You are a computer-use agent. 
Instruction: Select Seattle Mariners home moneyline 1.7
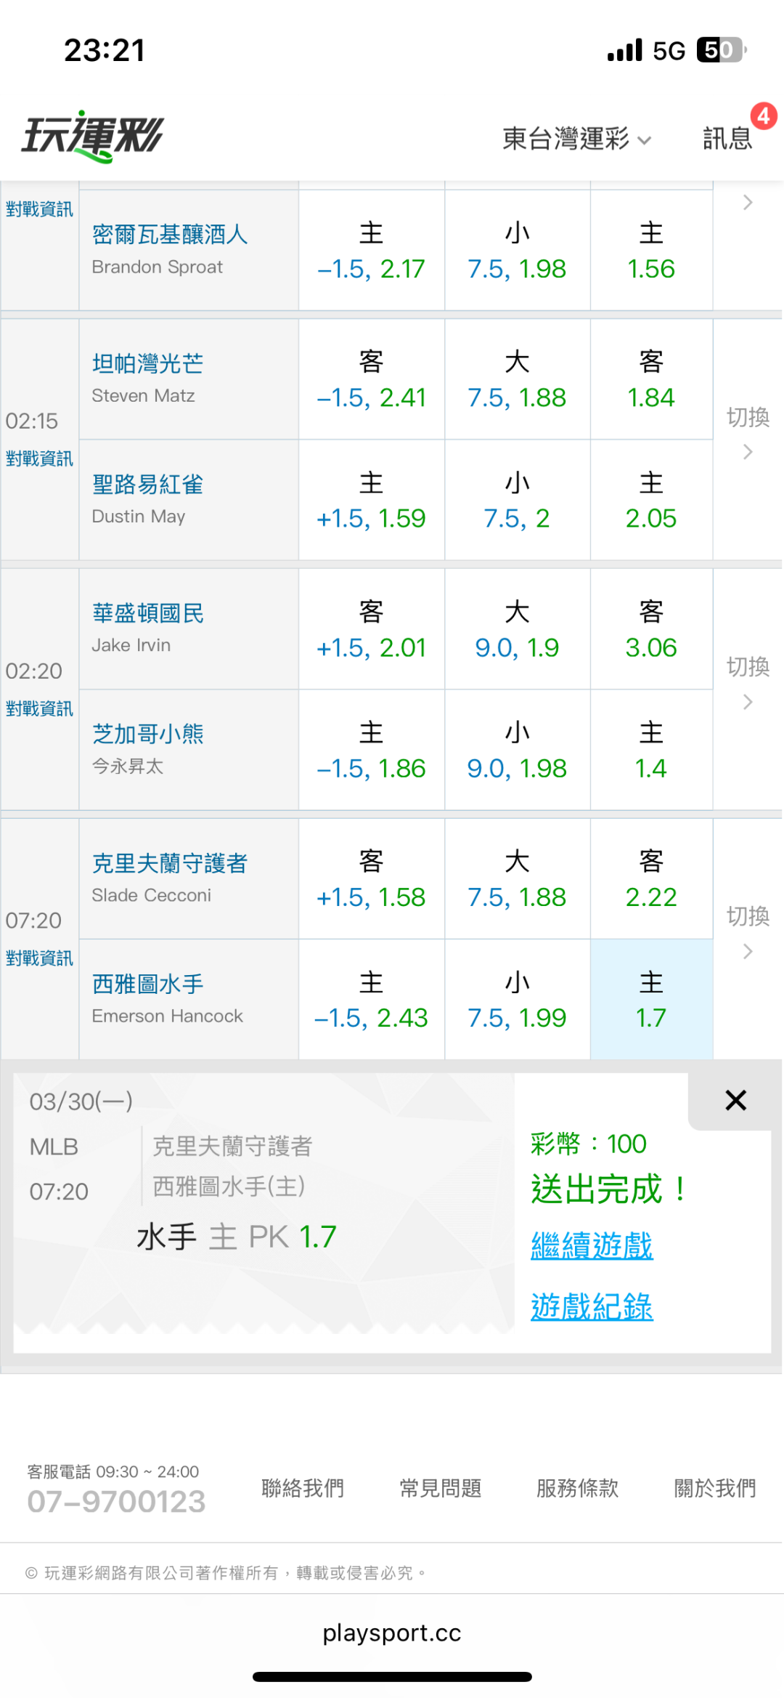click(x=651, y=1000)
